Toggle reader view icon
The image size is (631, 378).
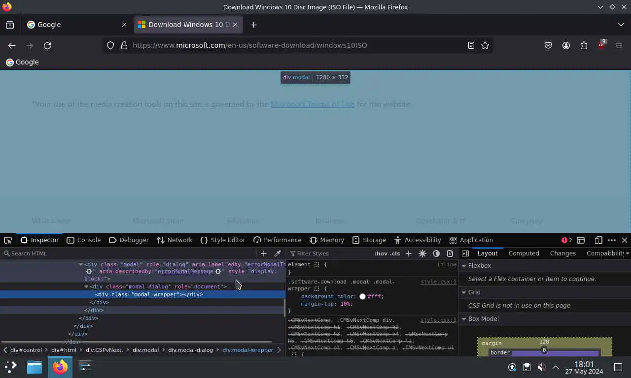pos(471,45)
